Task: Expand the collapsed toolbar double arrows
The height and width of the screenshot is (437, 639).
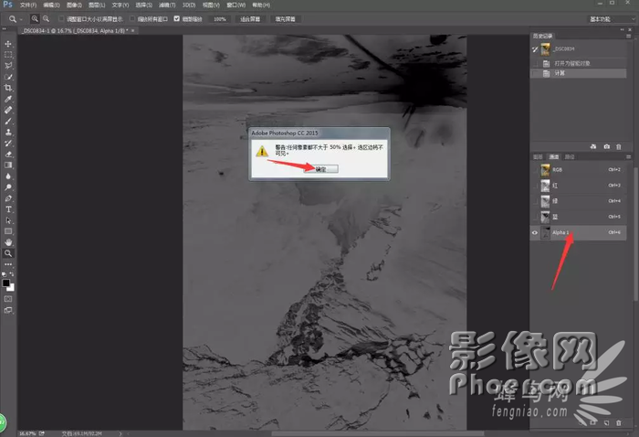Action: click(x=4, y=29)
